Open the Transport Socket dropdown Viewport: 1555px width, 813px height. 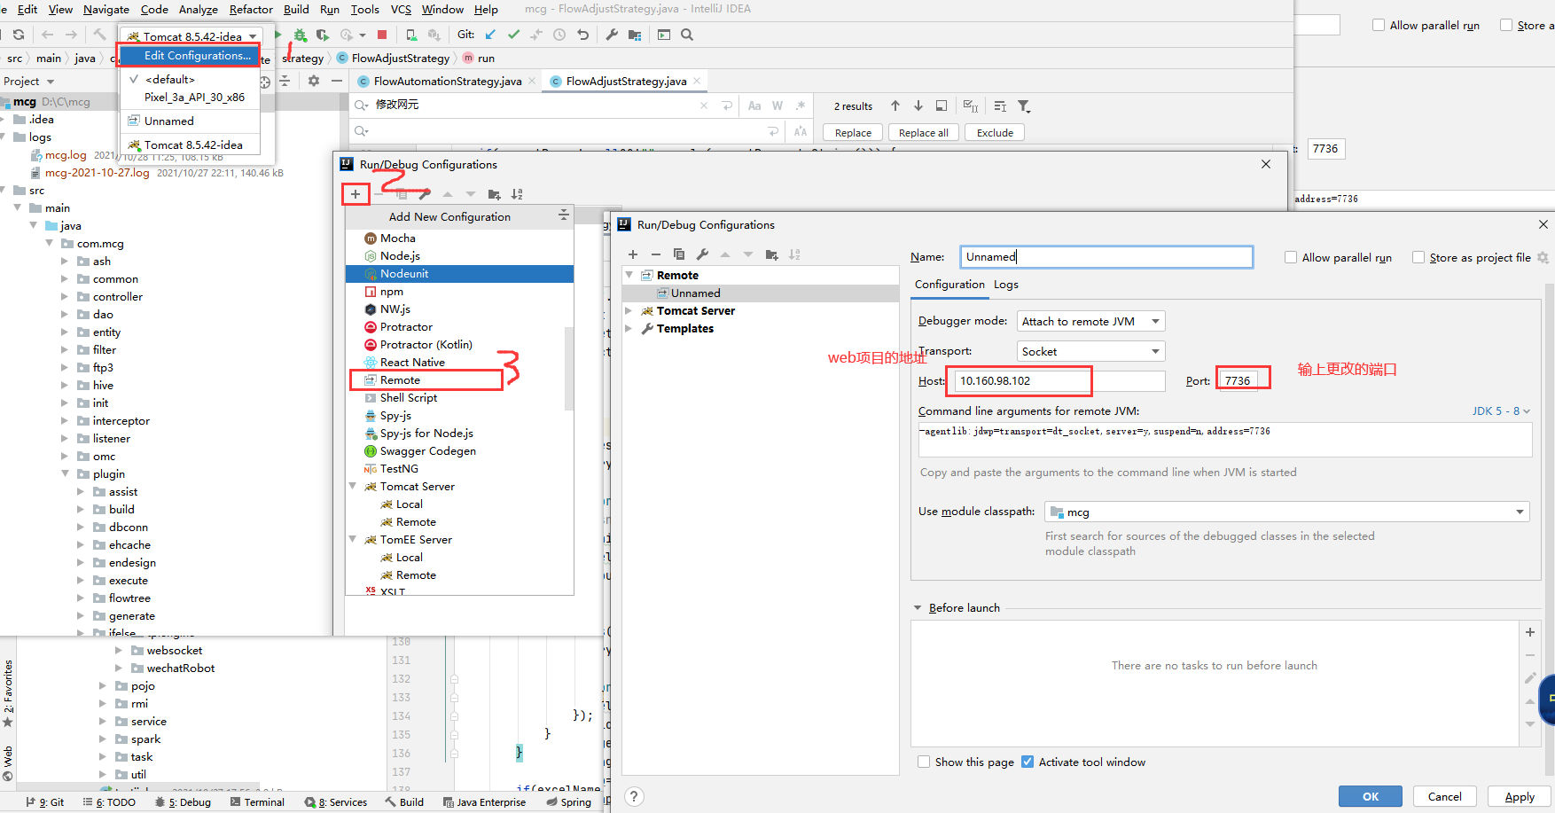(1090, 351)
